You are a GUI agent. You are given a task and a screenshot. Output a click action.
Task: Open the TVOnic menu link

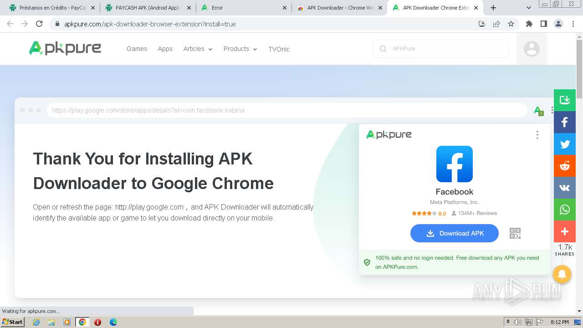click(x=279, y=49)
